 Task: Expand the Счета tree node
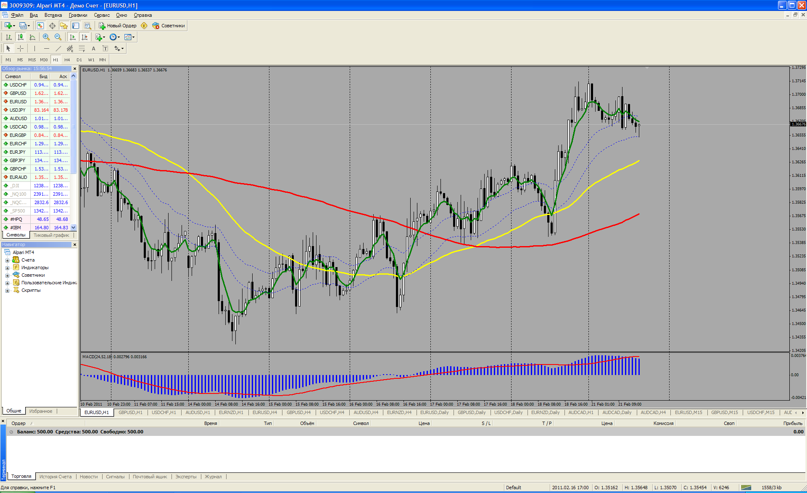tap(7, 260)
